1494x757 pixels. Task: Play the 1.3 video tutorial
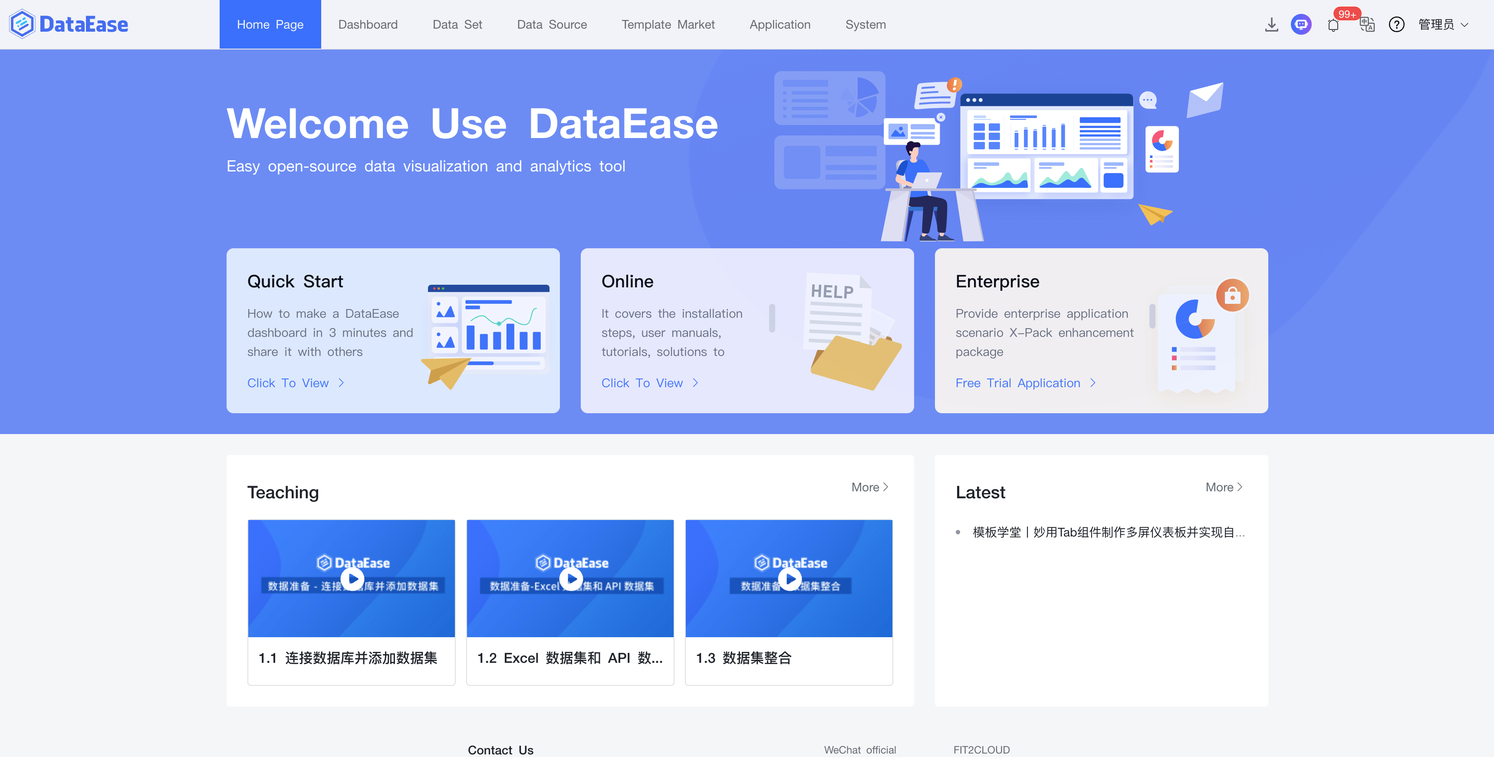[790, 578]
